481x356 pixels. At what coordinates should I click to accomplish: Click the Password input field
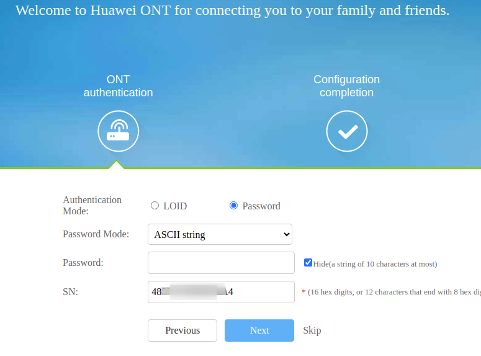pyautogui.click(x=221, y=263)
